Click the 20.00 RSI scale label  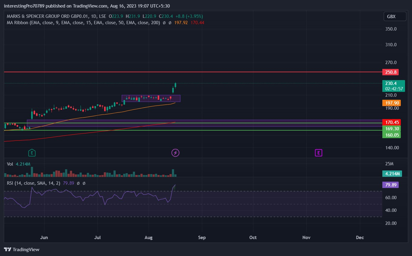click(x=391, y=223)
